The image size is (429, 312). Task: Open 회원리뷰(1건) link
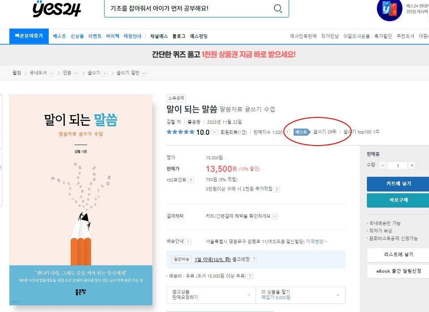pos(234,132)
